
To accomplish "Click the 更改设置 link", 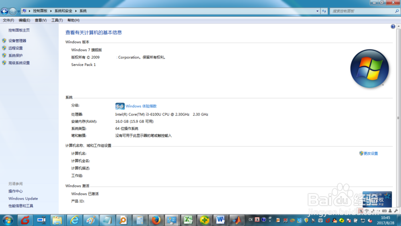I will pyautogui.click(x=371, y=154).
